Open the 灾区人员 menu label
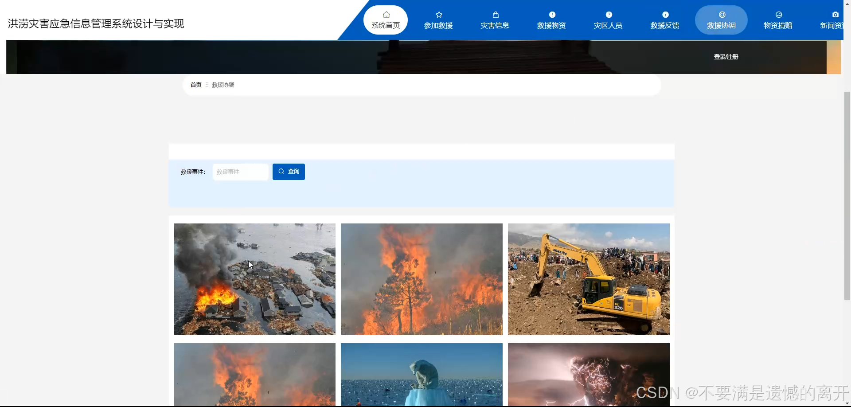 [608, 26]
